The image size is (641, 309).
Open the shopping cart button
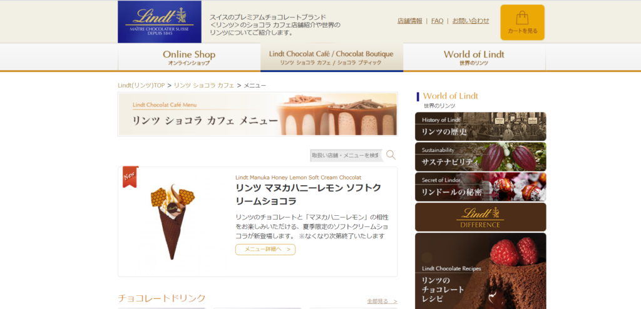tap(523, 23)
